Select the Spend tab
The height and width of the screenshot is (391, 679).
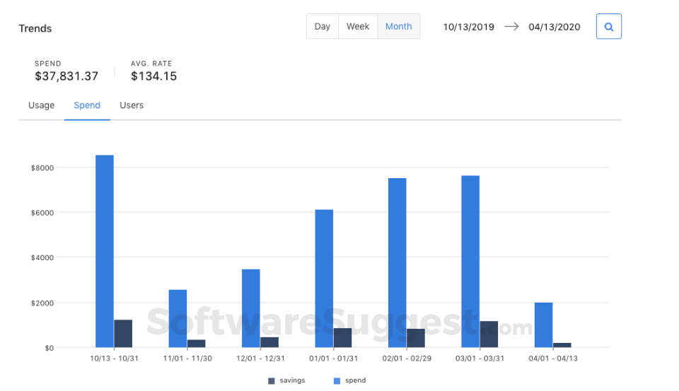tap(87, 105)
